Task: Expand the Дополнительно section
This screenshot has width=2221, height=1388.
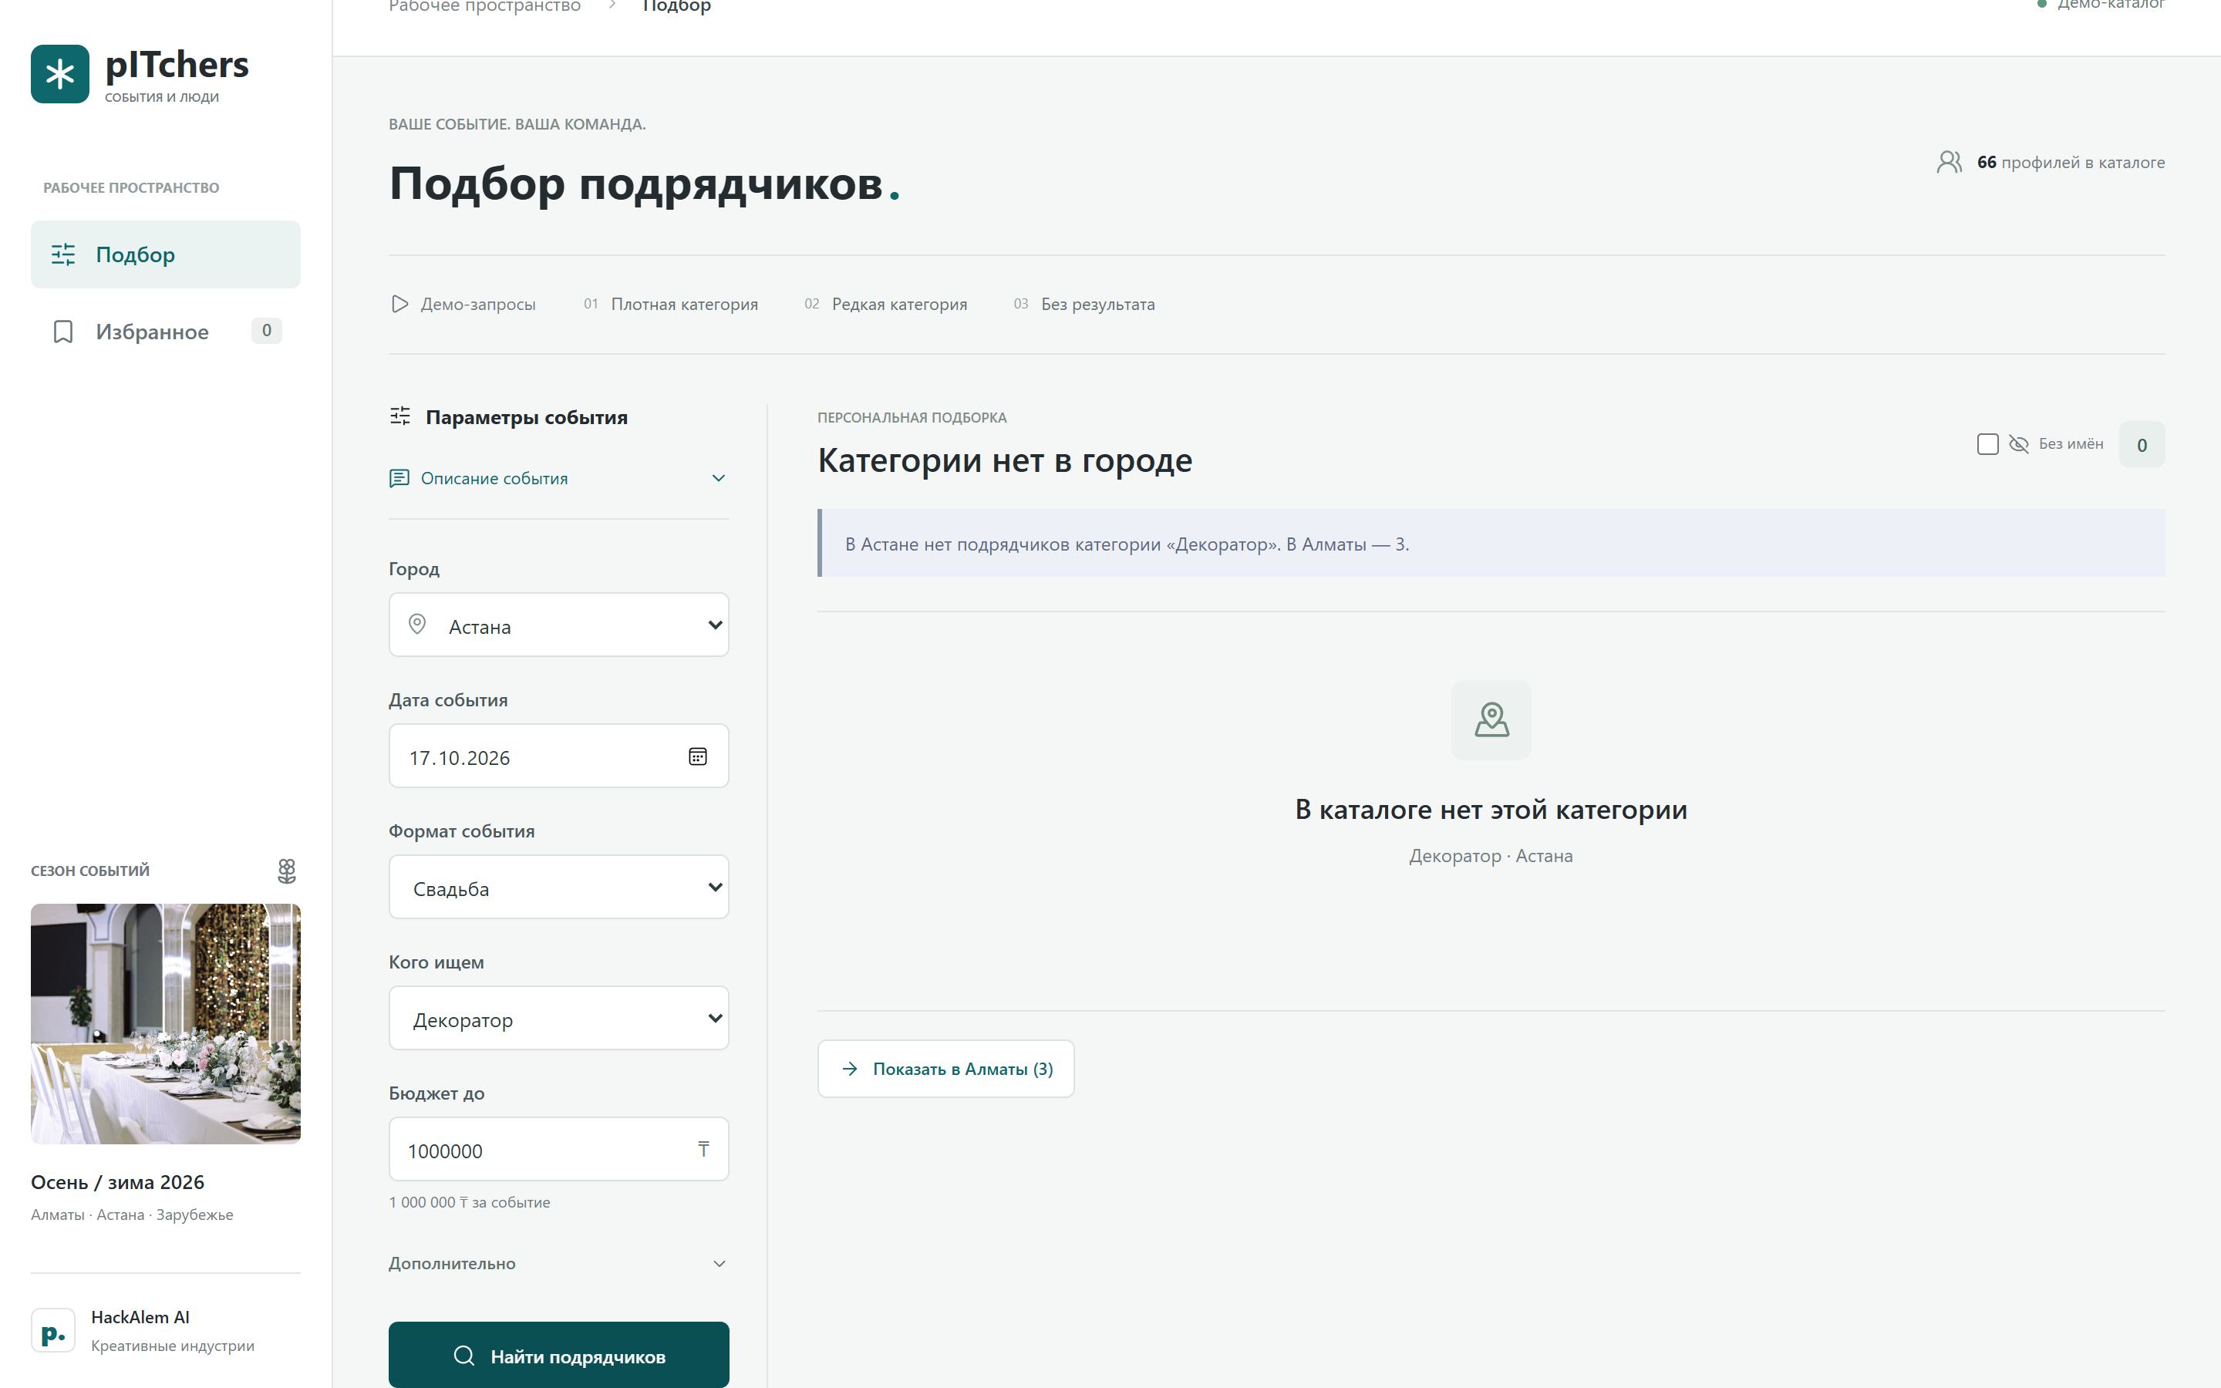Action: coord(559,1264)
